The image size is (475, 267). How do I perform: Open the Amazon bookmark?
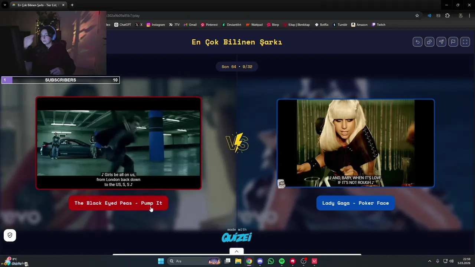click(x=360, y=25)
